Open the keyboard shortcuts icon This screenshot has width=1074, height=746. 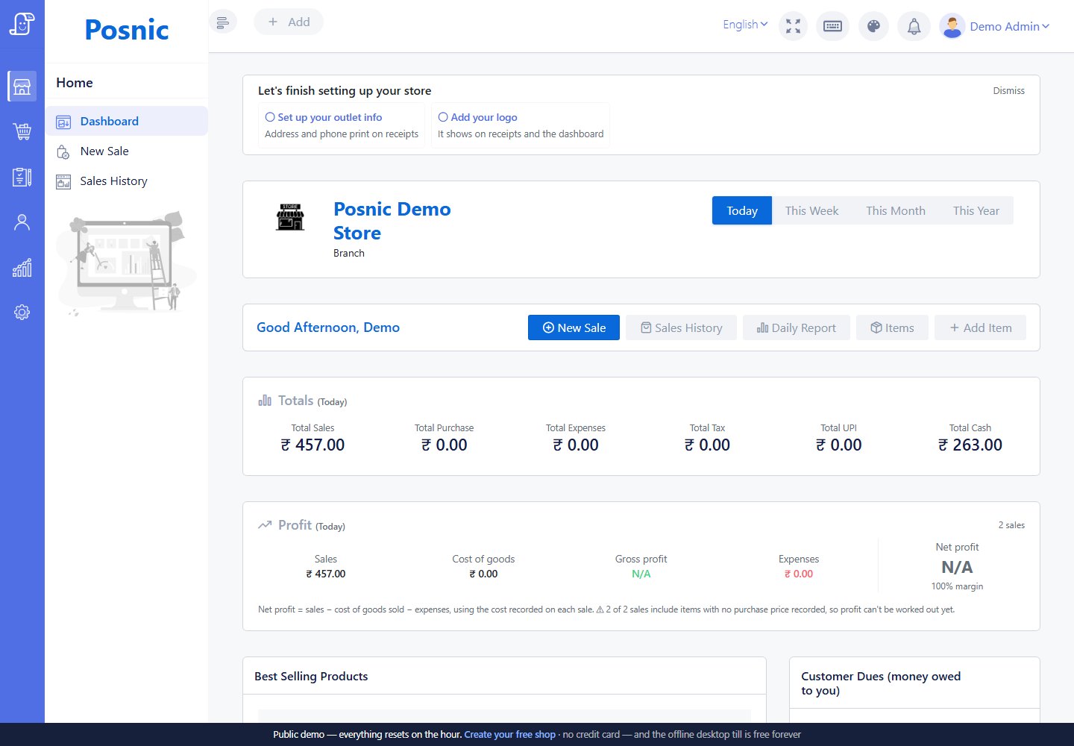point(832,26)
